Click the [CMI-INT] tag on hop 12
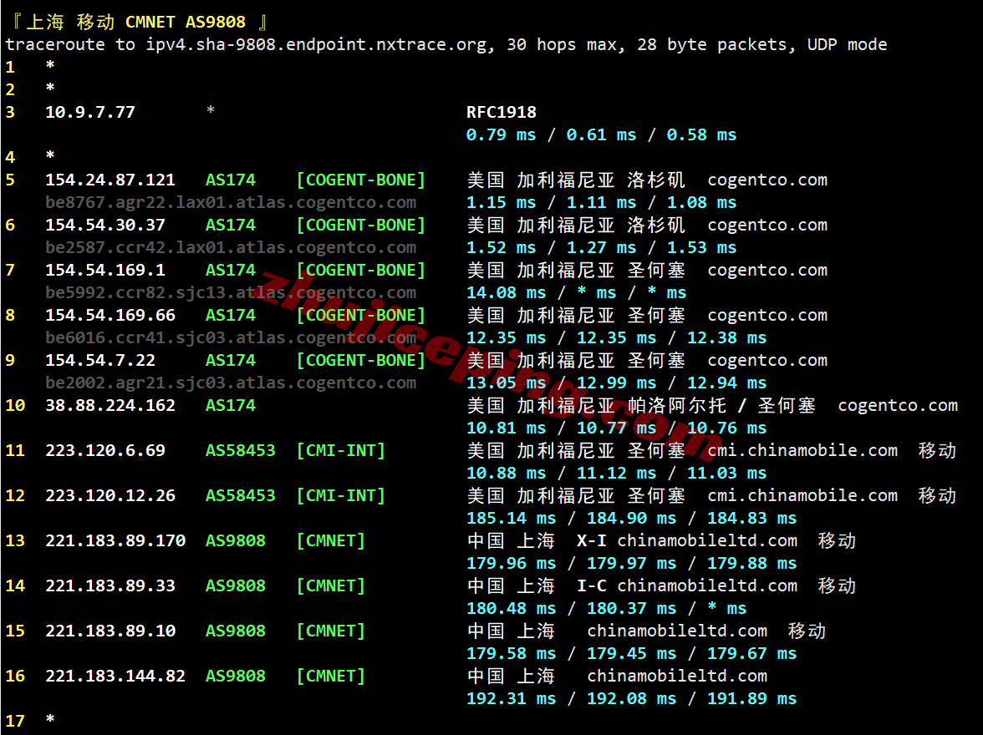This screenshot has width=983, height=735. 341,495
